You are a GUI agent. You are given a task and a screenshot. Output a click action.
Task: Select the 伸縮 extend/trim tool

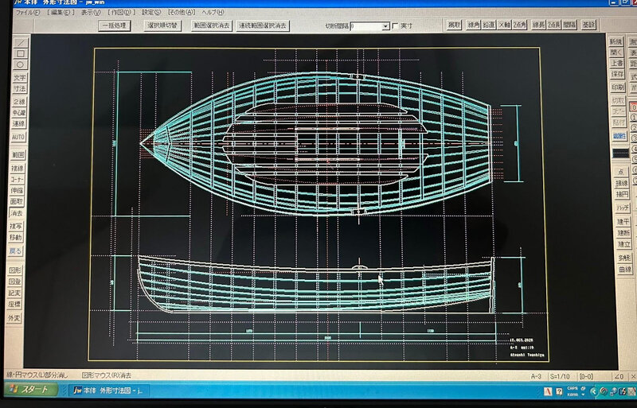(17, 190)
